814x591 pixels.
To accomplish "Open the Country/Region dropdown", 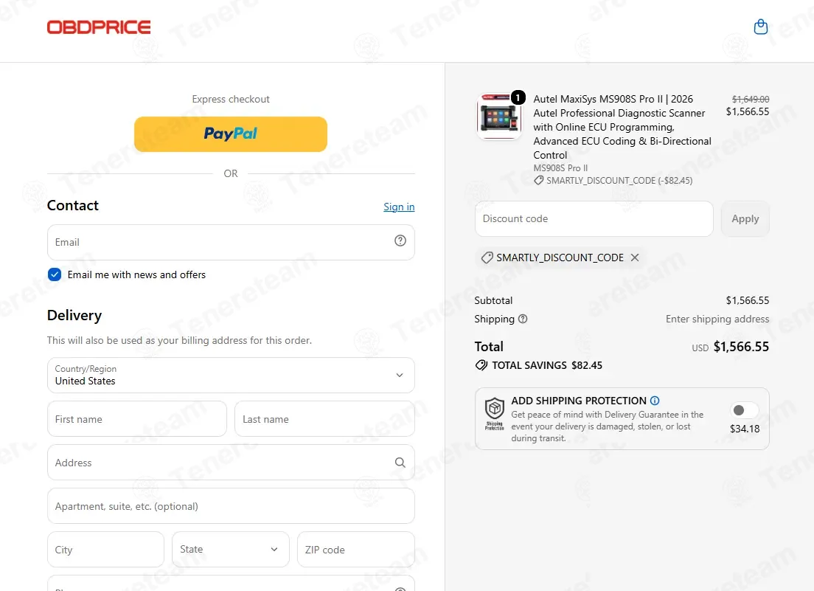I will [x=231, y=375].
